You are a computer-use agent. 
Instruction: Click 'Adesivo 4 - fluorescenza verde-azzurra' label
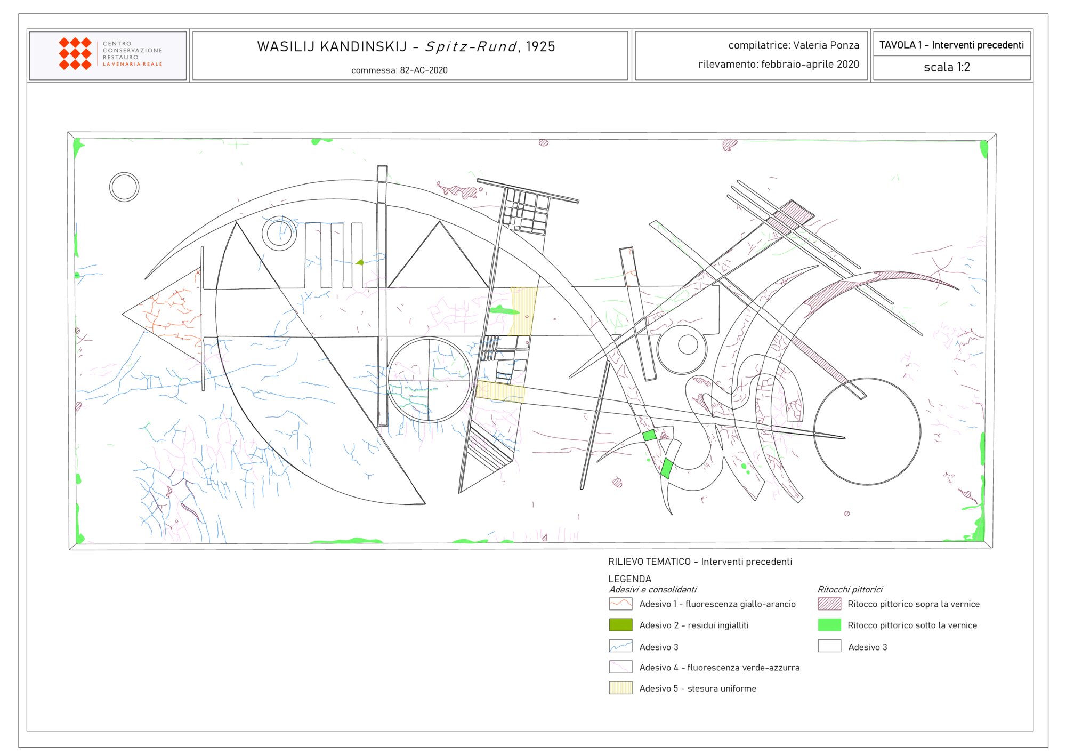[x=720, y=668]
